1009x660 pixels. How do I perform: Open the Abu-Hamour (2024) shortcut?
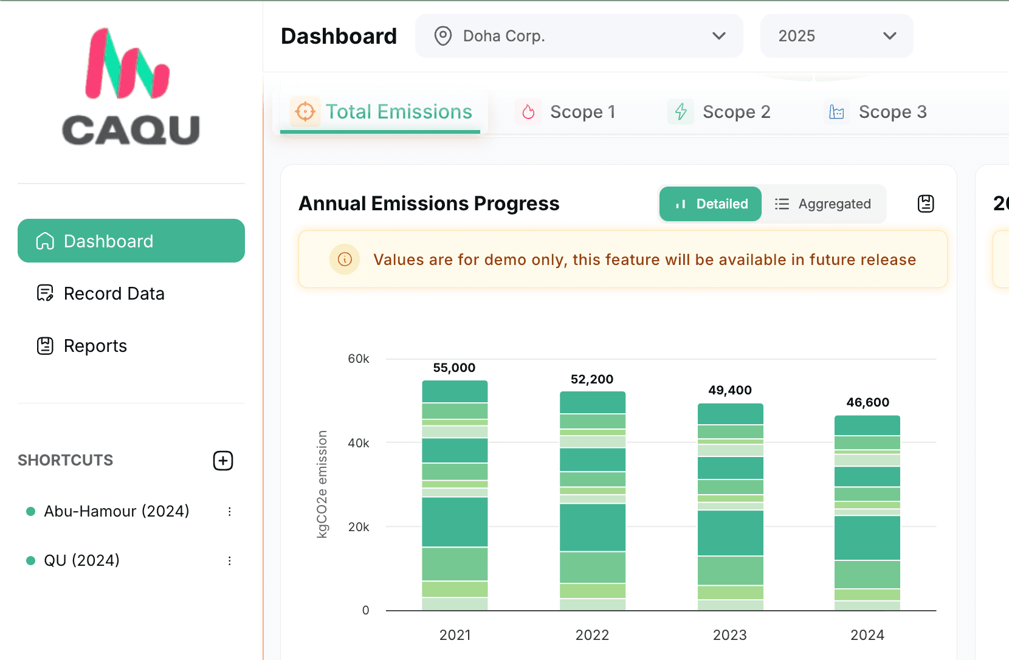click(x=116, y=511)
